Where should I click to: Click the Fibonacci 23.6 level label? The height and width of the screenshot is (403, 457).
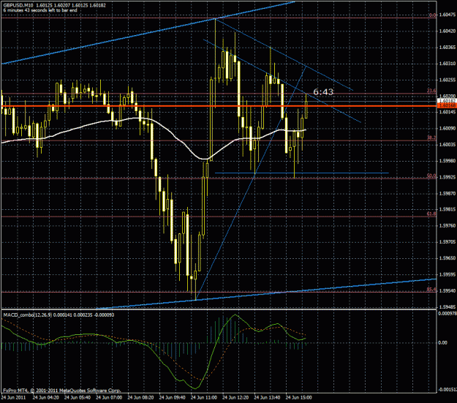coord(431,91)
